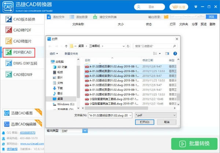Select 文档 folder in the tree
Viewport: 220px width, 153px height.
point(58,83)
